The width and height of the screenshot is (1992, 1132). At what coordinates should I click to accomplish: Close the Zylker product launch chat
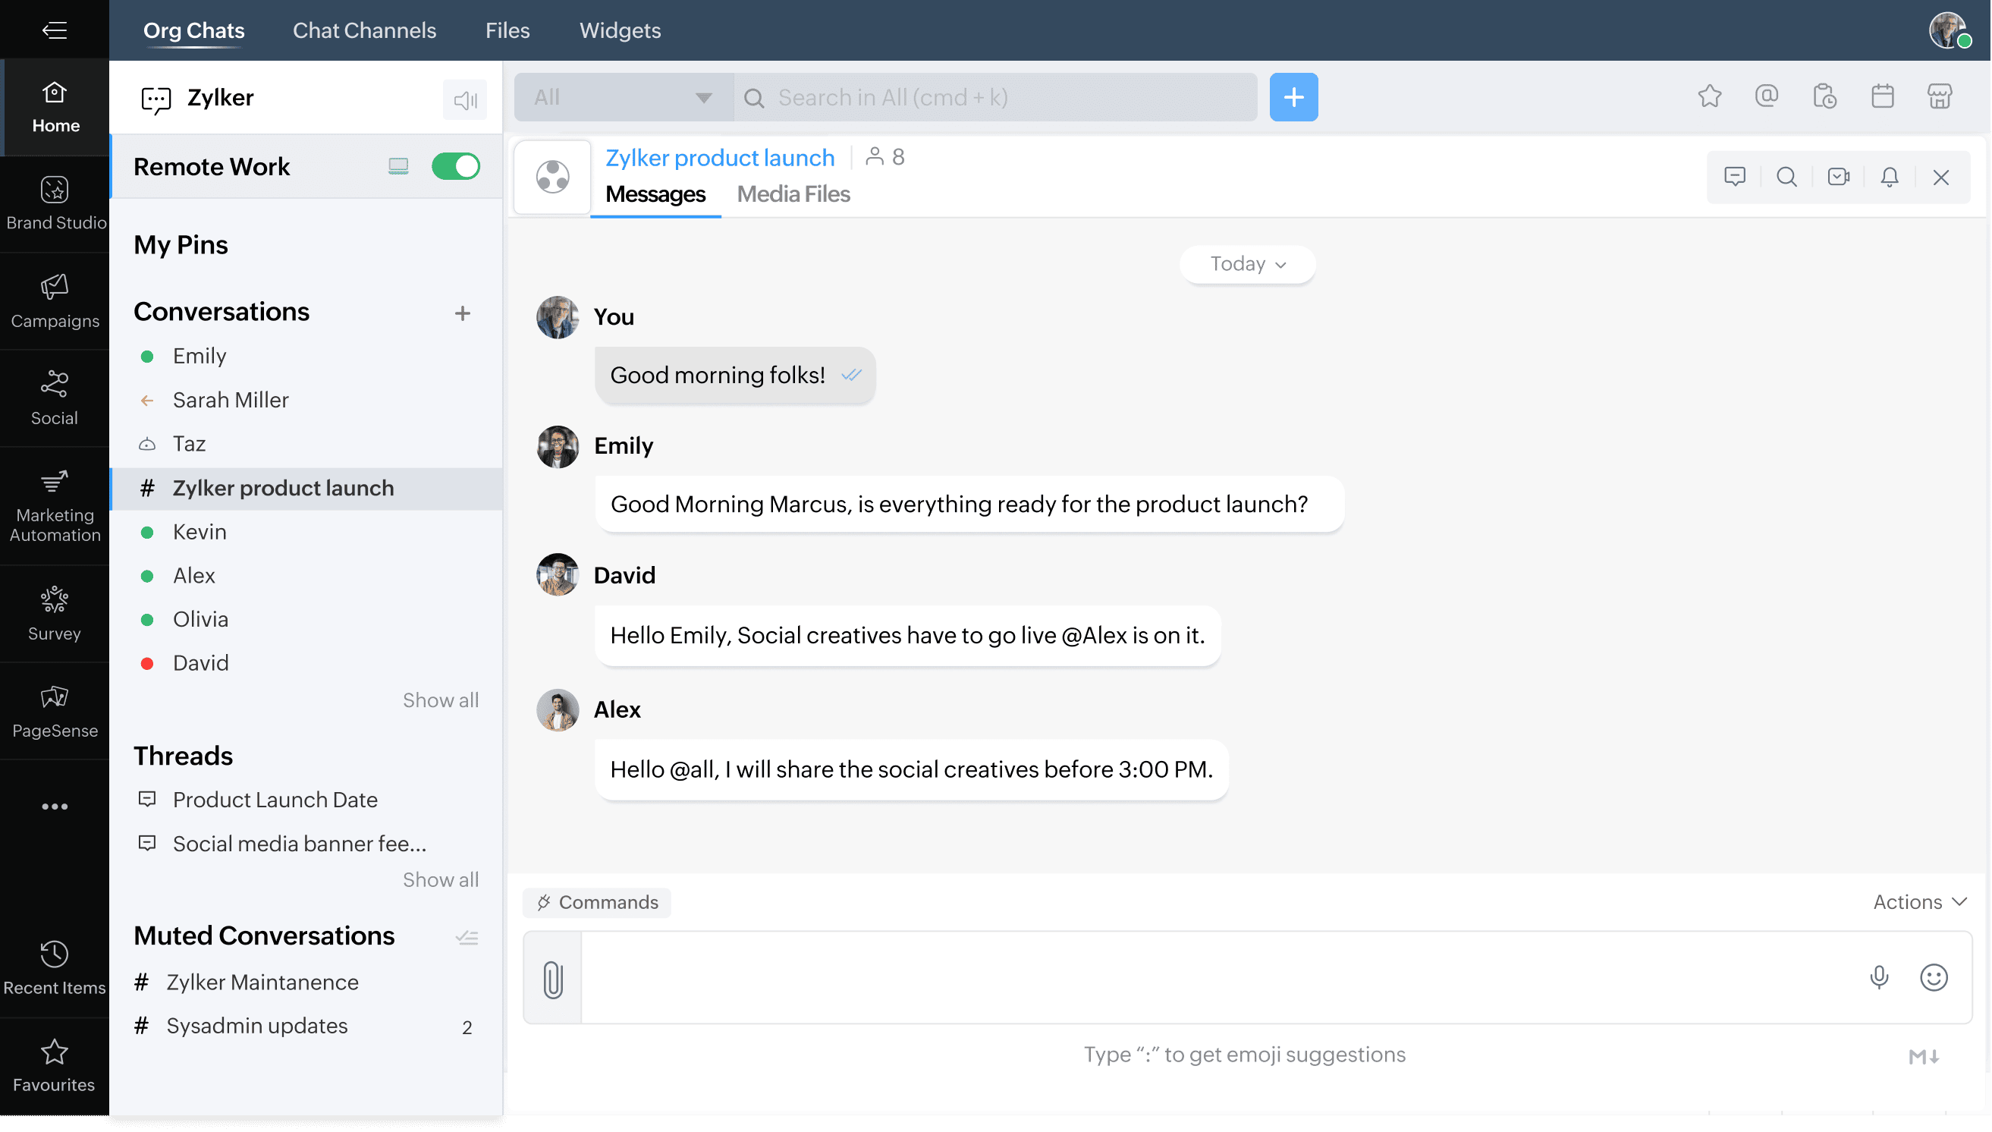click(x=1941, y=177)
